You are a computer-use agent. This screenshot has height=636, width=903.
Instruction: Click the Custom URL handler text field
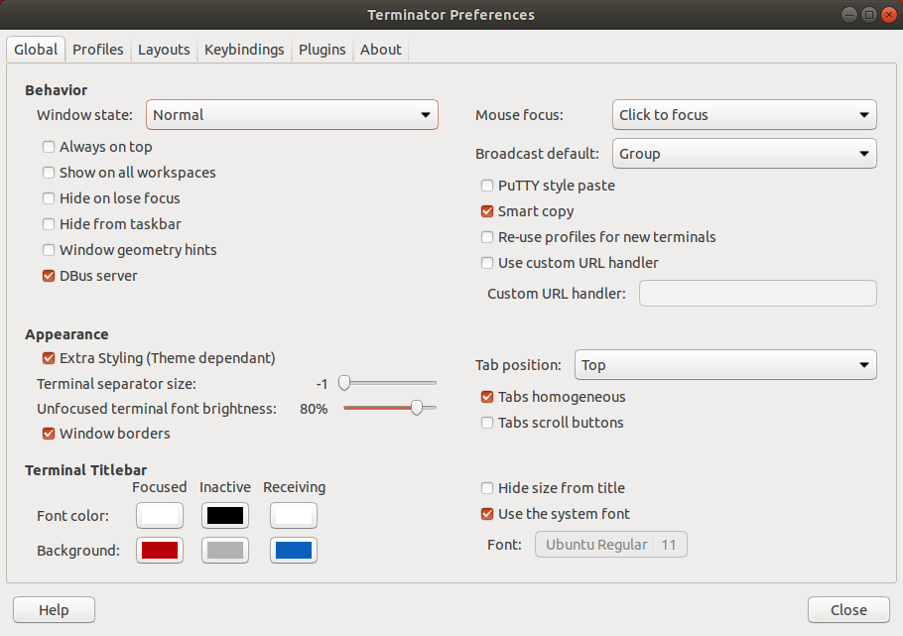[758, 294]
